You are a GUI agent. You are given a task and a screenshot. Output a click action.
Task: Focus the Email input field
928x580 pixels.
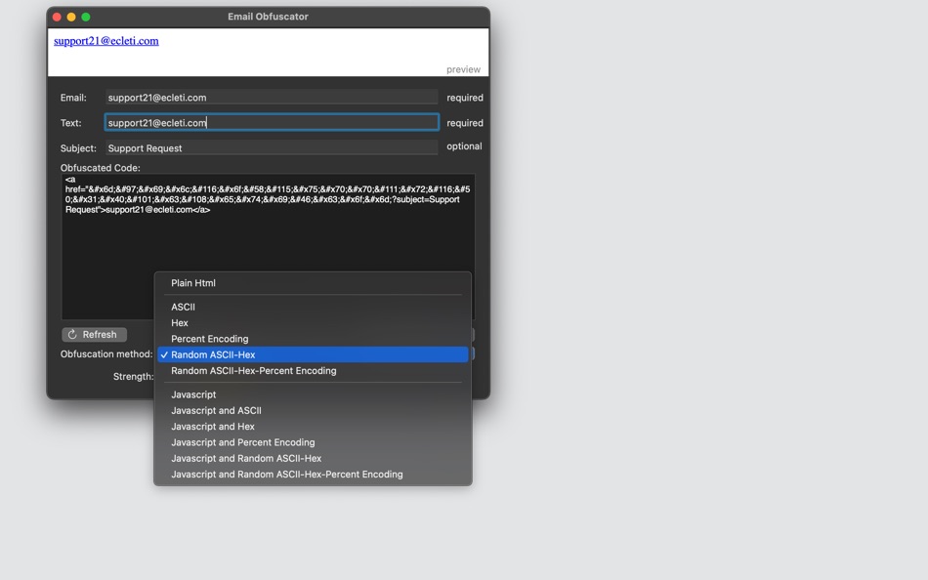(272, 97)
